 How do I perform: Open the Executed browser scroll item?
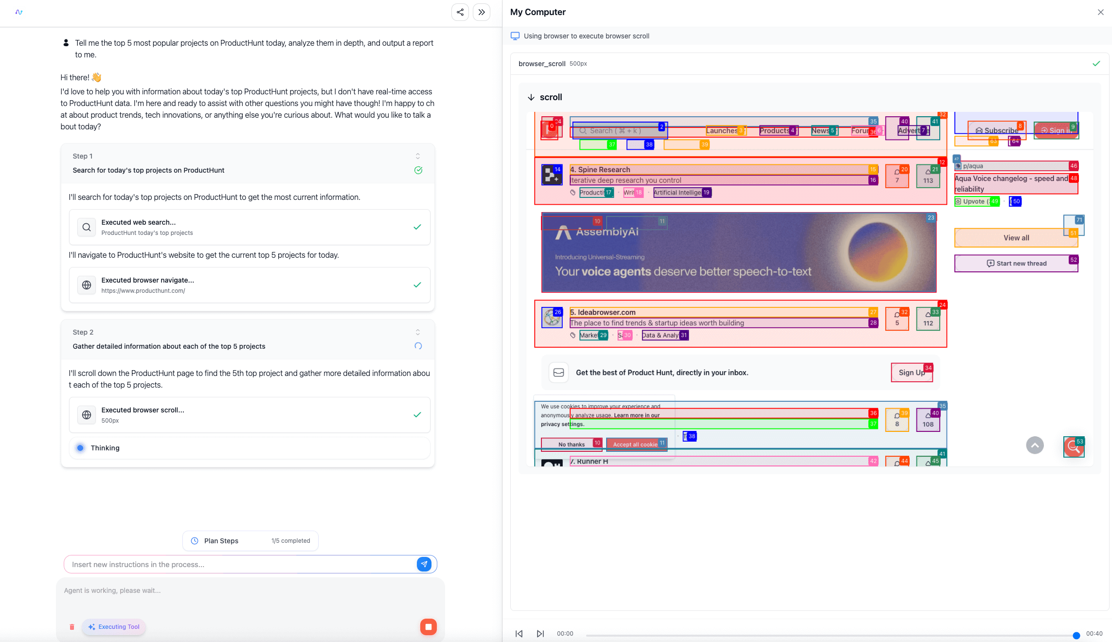[249, 415]
